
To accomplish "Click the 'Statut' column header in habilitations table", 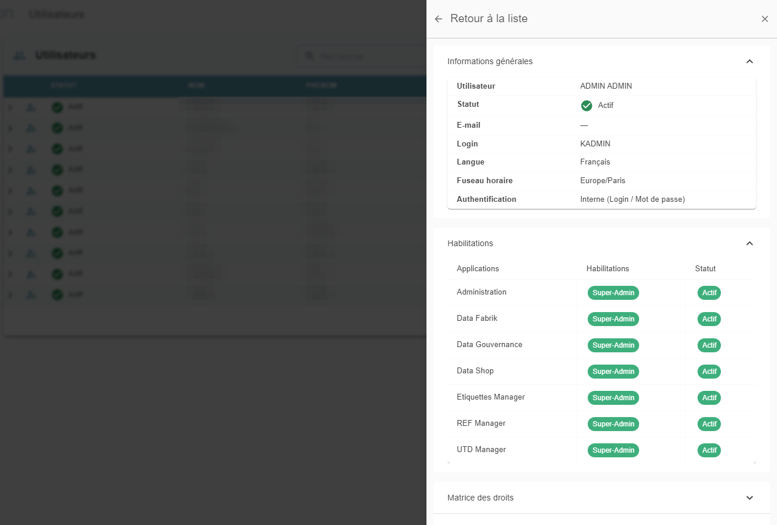I will (x=705, y=269).
